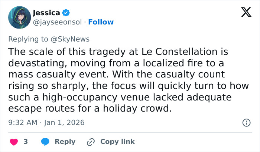This screenshot has width=260, height=152.
Task: Open the Twitter info circle icon
Action: click(x=246, y=122)
